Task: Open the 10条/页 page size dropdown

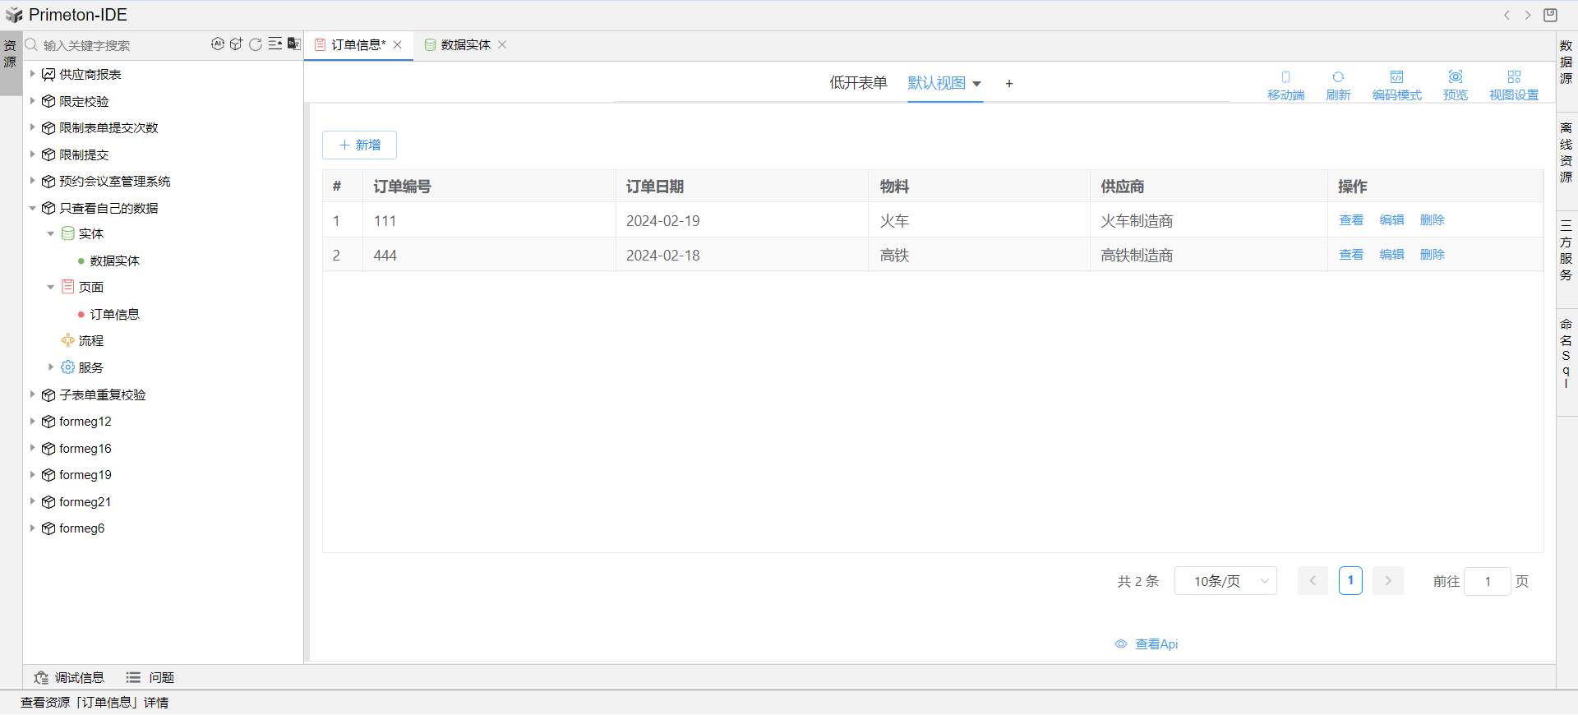Action: (1225, 581)
